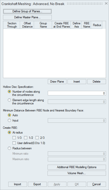Click the Volume Mesh button
109x190 pixels.
(x=77, y=173)
